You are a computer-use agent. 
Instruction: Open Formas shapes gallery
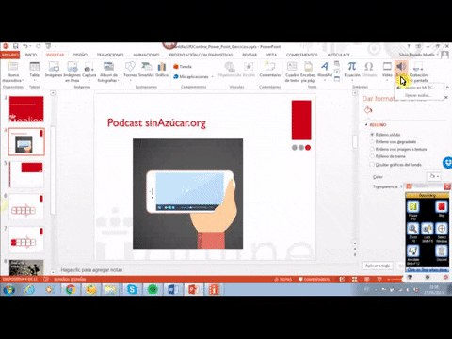click(x=130, y=70)
